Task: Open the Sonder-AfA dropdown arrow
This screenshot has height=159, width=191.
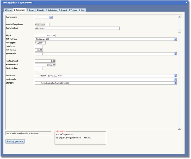Action: click(x=176, y=54)
